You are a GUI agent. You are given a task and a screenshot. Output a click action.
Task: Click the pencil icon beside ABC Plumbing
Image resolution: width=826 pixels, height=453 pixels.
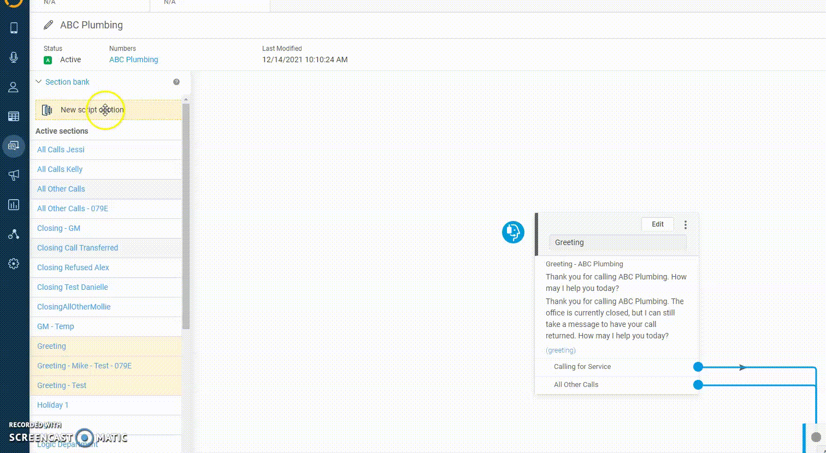click(x=49, y=25)
